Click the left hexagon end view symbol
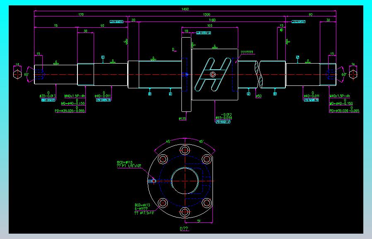Viewport: 372px width, 239px height. click(x=17, y=74)
